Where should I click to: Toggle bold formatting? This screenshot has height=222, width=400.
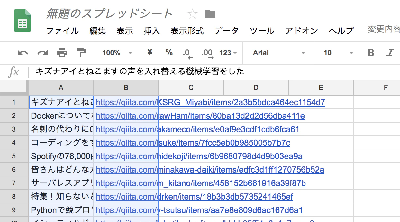(371, 53)
